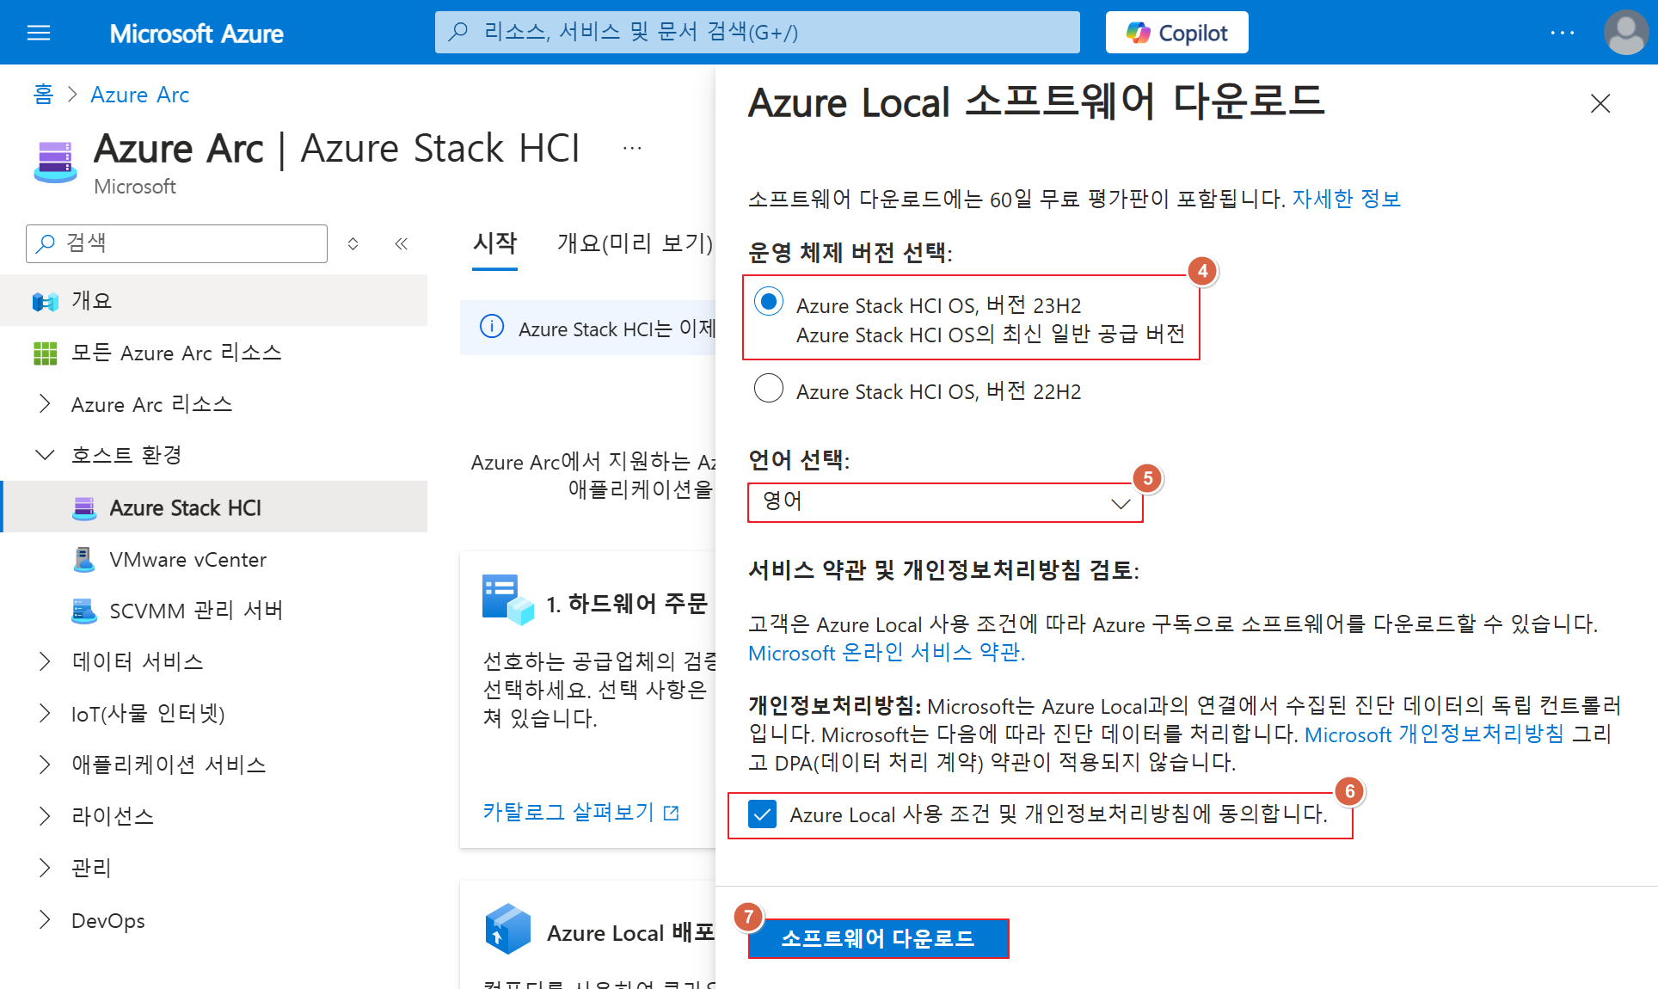The height and width of the screenshot is (989, 1658).
Task: Select Azure Stack HCI sidebar item
Action: click(215, 507)
